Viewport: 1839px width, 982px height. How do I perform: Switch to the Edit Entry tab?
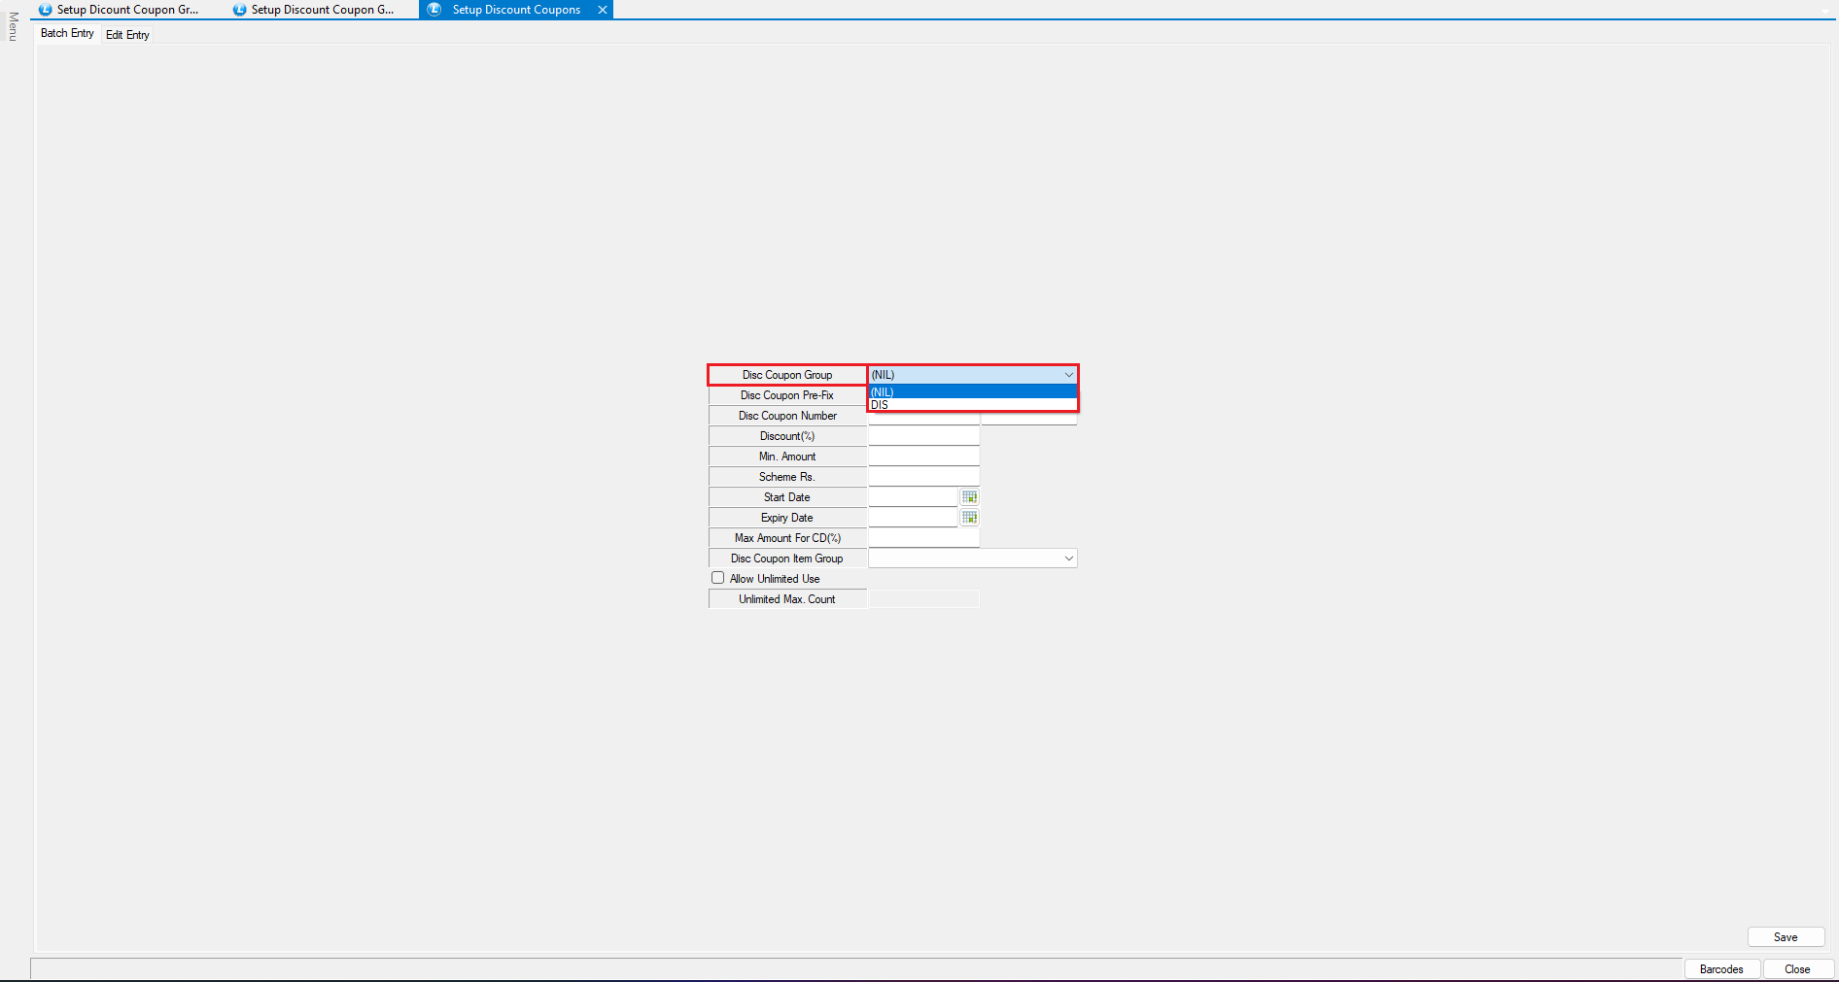pyautogui.click(x=127, y=35)
